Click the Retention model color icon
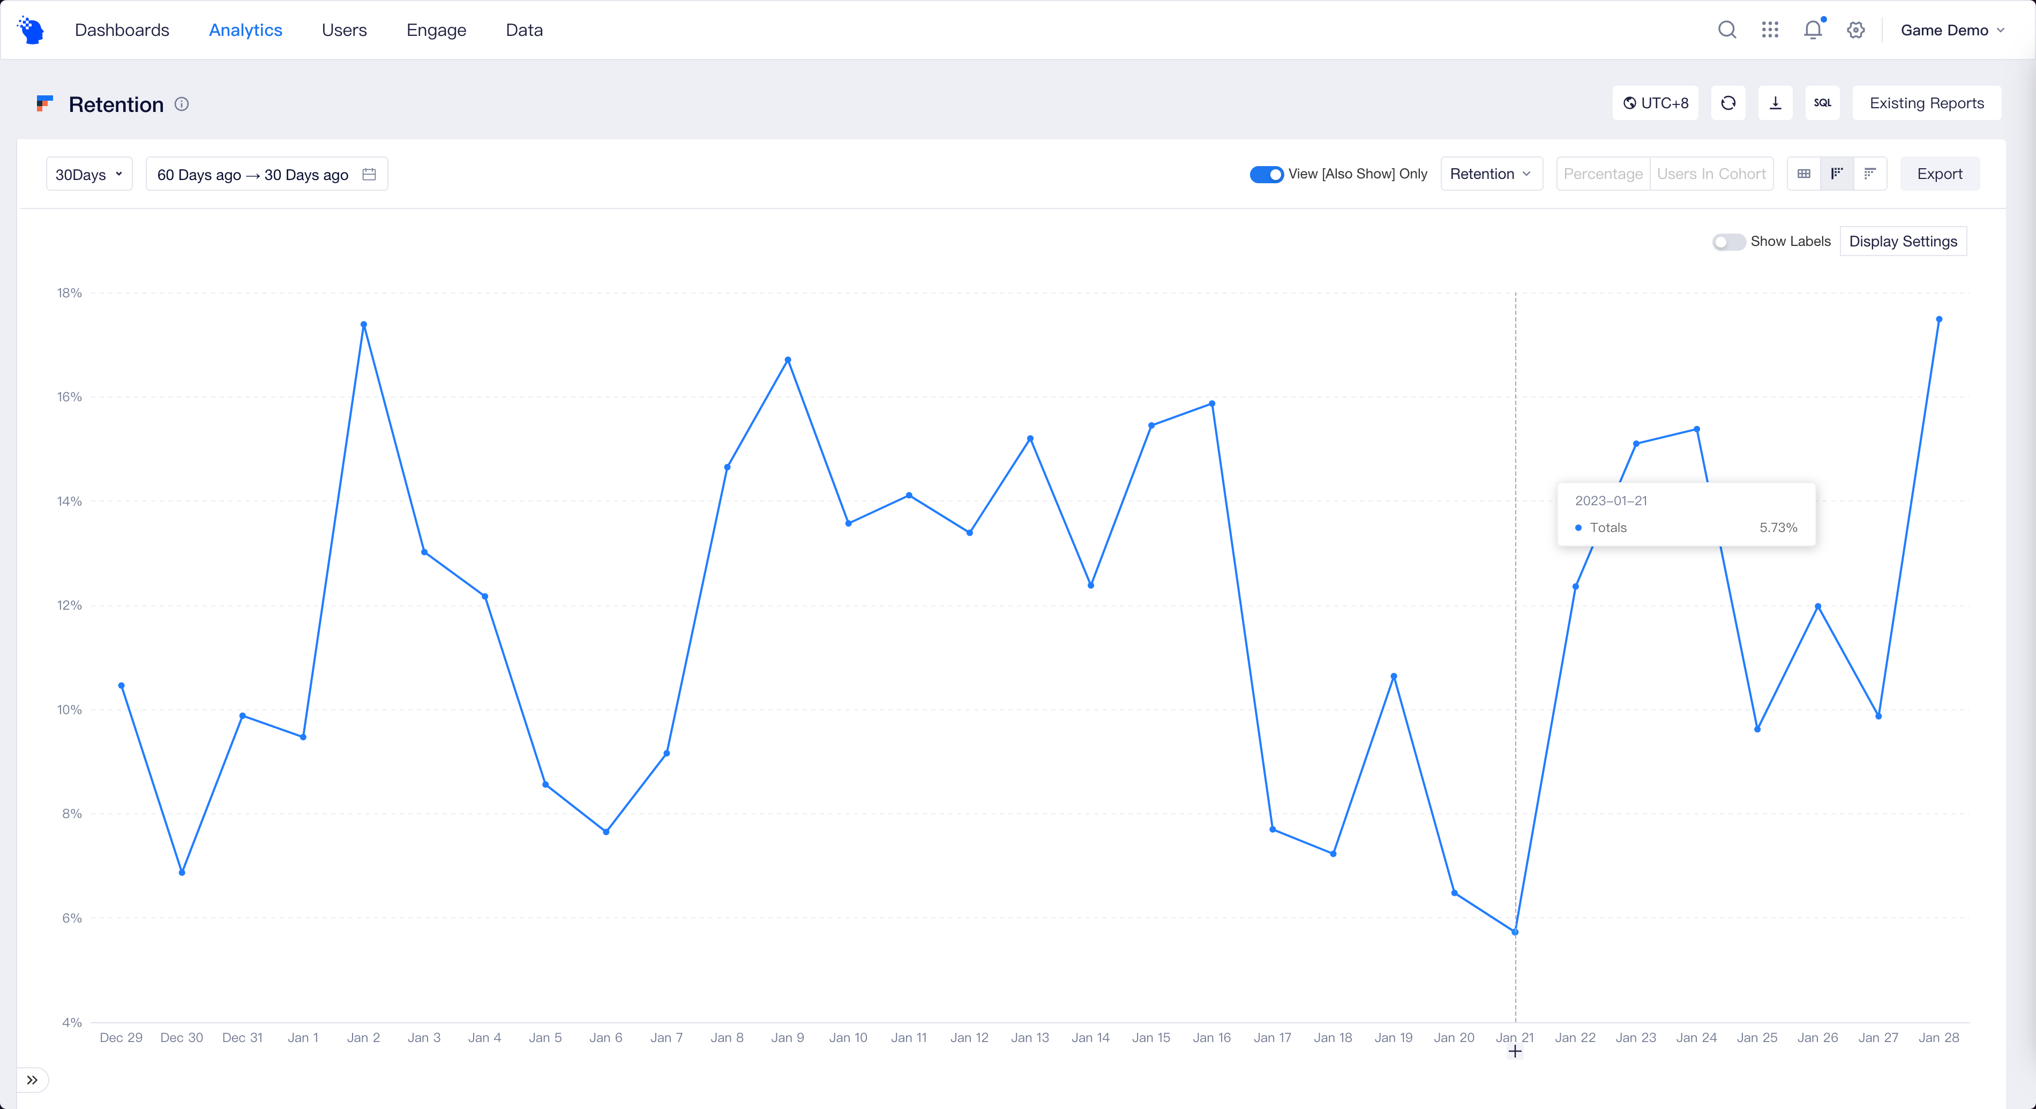Image resolution: width=2036 pixels, height=1109 pixels. (x=45, y=103)
